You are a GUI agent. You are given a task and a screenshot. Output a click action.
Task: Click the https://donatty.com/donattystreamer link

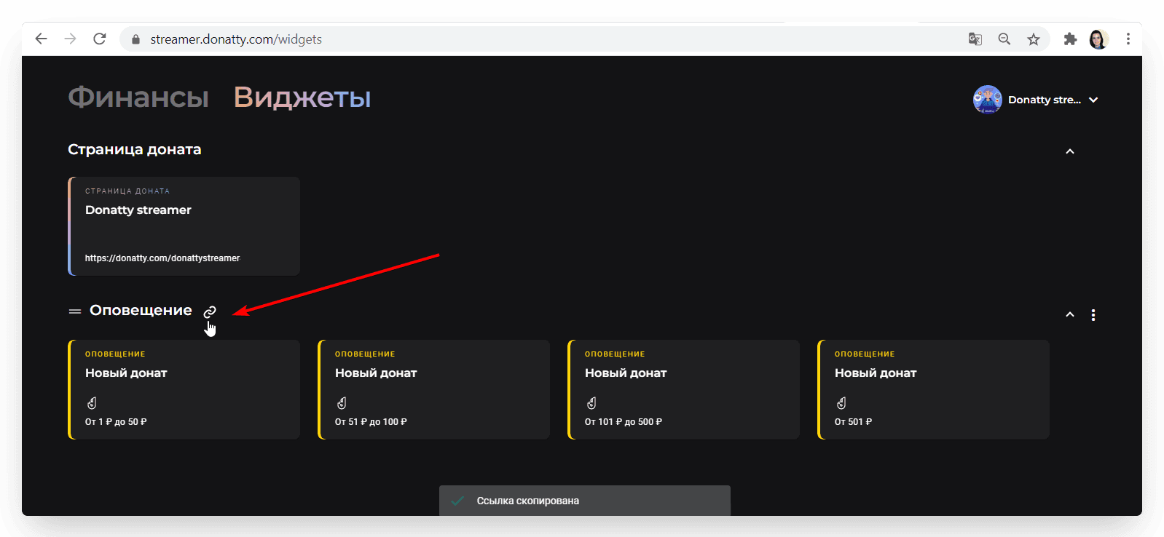(x=162, y=258)
